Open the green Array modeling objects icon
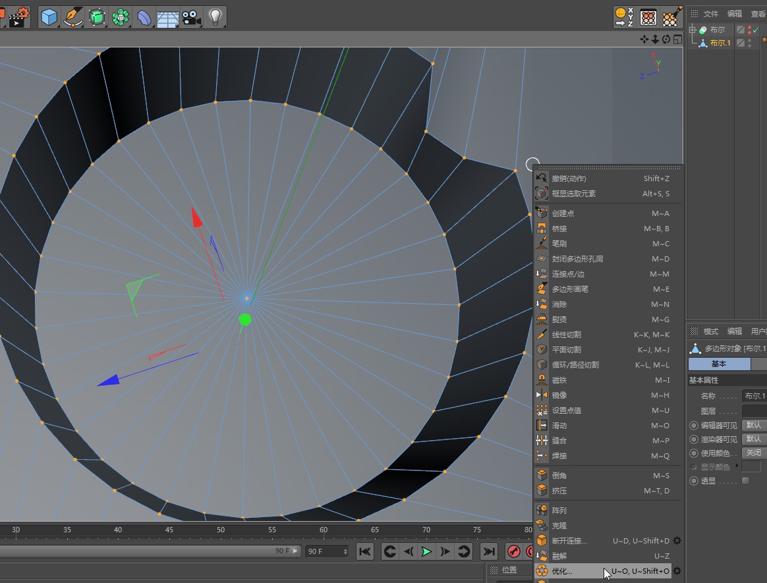Image resolution: width=767 pixels, height=583 pixels. pyautogui.click(x=121, y=17)
